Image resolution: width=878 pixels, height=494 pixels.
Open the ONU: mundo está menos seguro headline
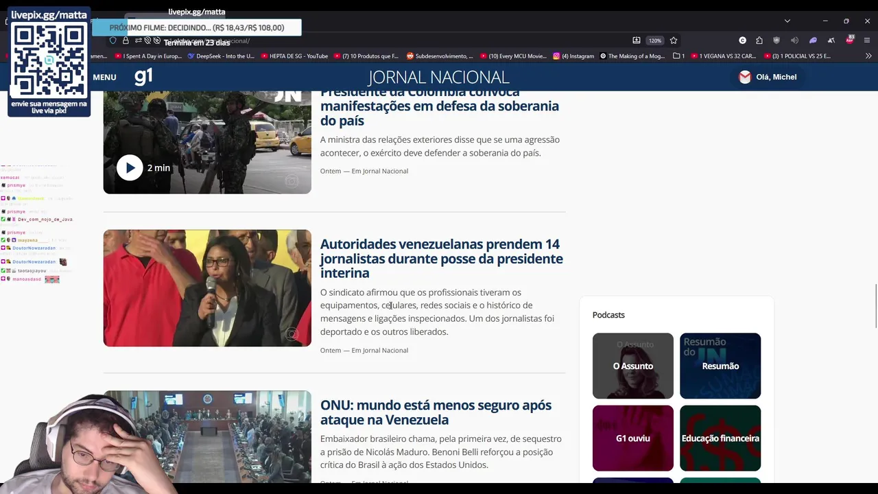[x=436, y=412]
